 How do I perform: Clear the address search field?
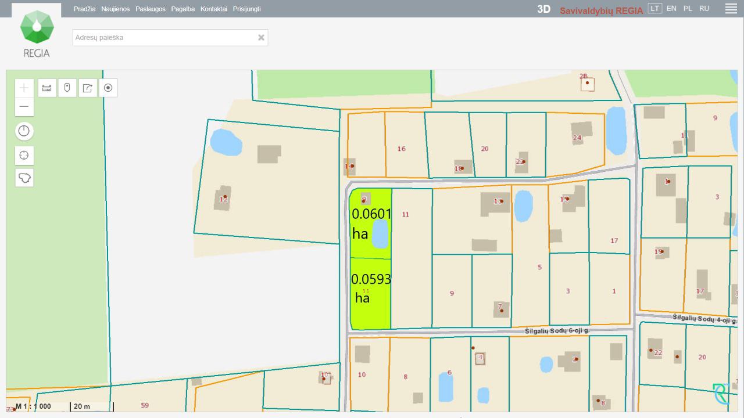pyautogui.click(x=261, y=38)
